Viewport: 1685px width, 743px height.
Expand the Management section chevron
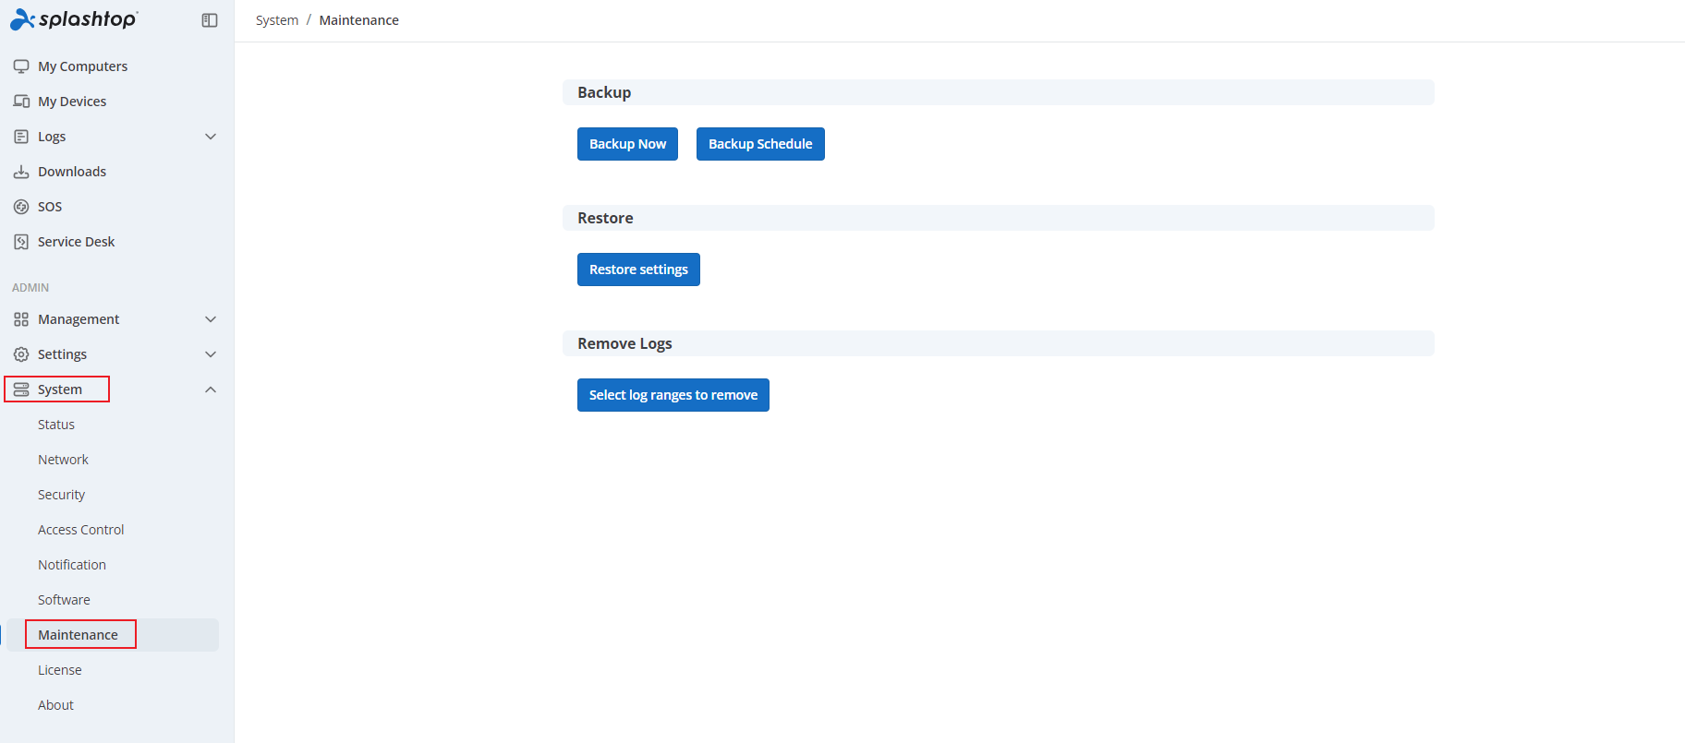pyautogui.click(x=211, y=319)
